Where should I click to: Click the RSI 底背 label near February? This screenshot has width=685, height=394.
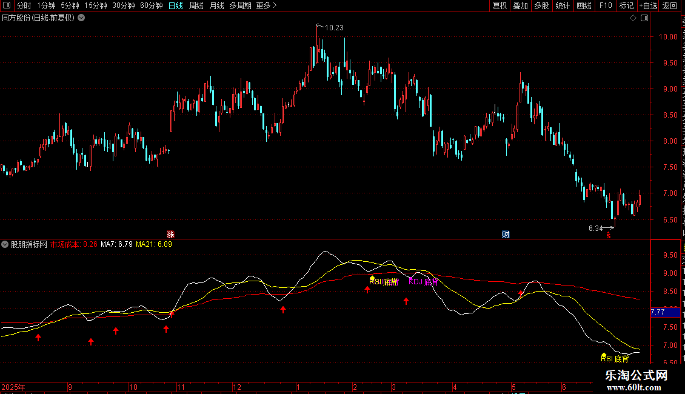click(x=384, y=282)
